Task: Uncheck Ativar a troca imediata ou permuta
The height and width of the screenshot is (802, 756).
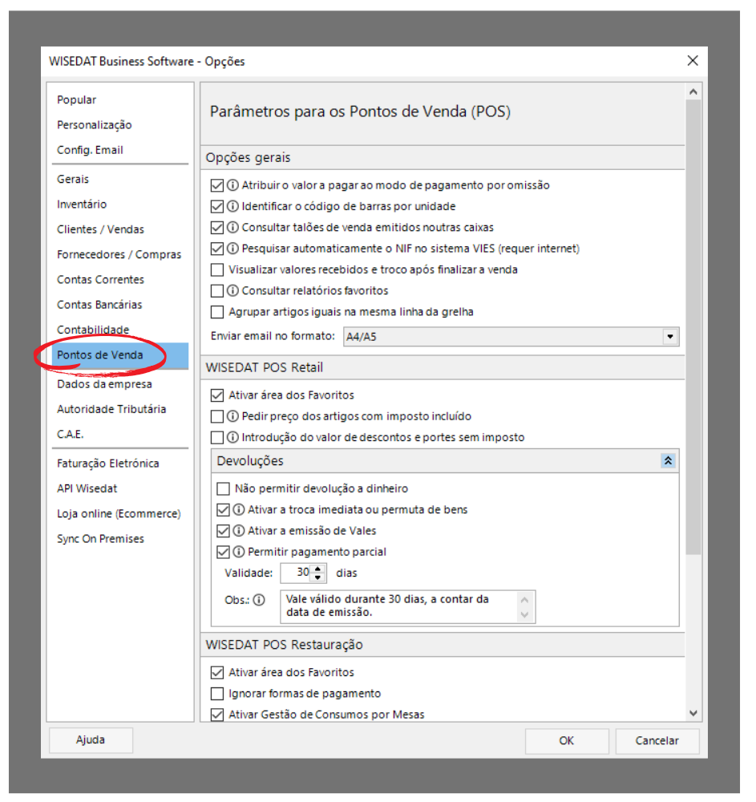Action: [x=224, y=509]
